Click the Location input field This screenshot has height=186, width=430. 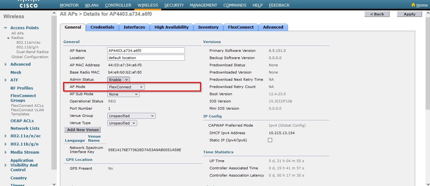pyautogui.click(x=146, y=58)
